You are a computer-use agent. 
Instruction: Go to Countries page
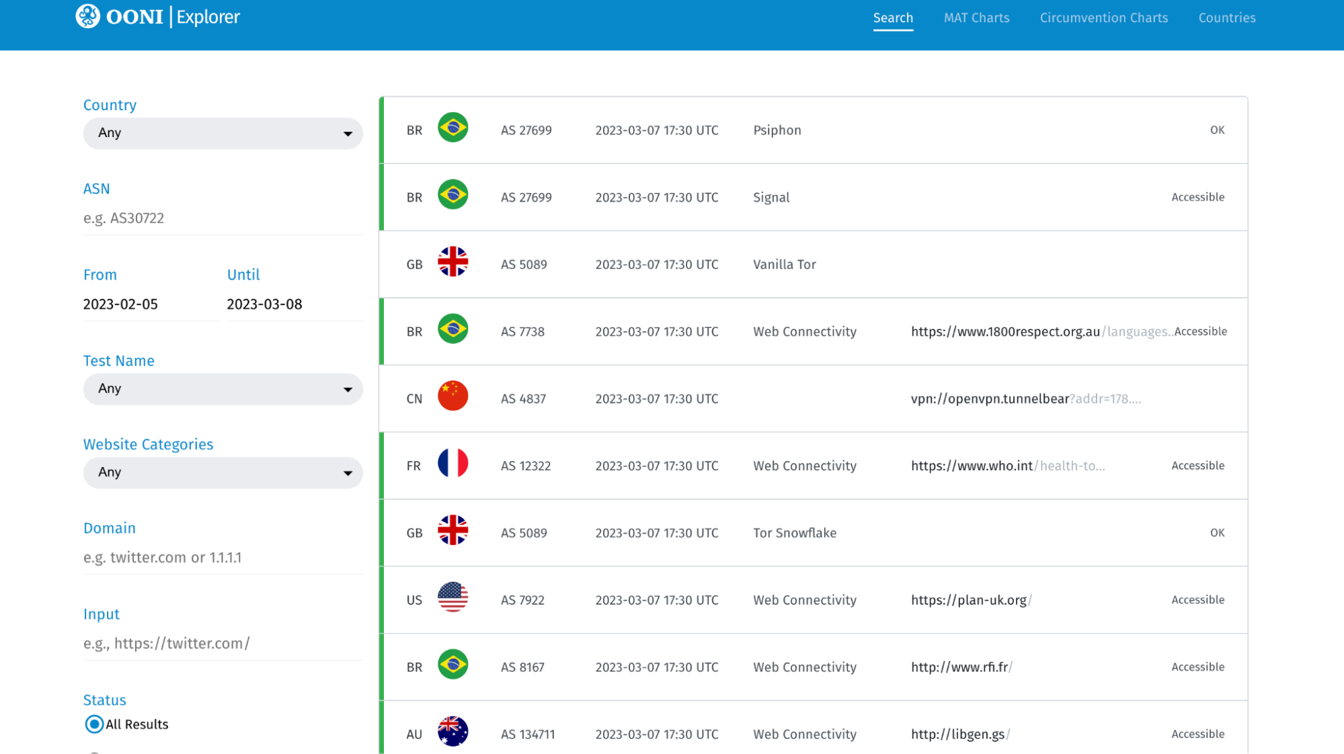pos(1226,18)
